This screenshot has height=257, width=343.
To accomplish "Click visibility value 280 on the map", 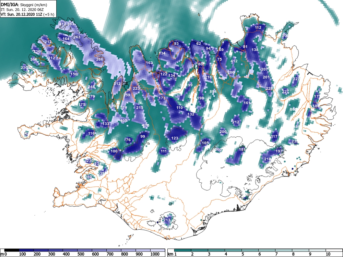I will [x=88, y=177].
